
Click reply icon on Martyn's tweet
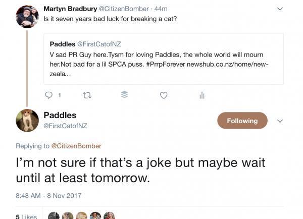49,95
